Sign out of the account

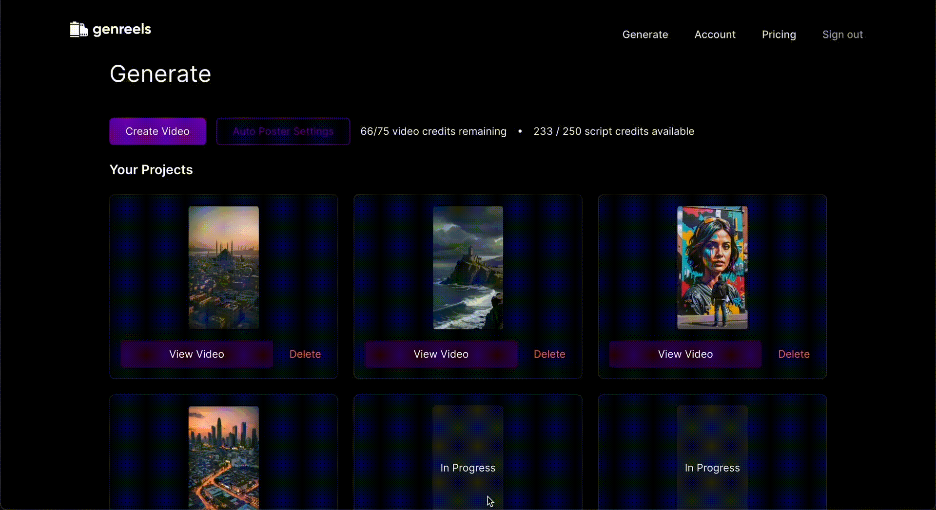(842, 35)
